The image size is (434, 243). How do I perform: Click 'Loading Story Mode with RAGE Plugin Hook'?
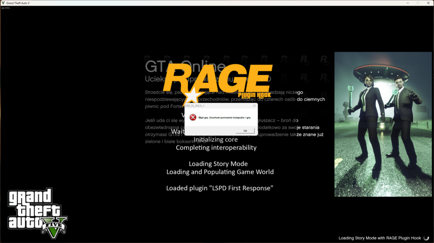(x=380, y=238)
